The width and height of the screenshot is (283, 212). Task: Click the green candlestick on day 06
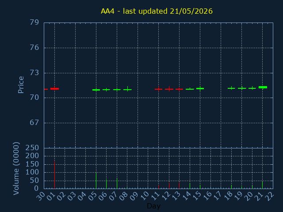[x=107, y=90]
